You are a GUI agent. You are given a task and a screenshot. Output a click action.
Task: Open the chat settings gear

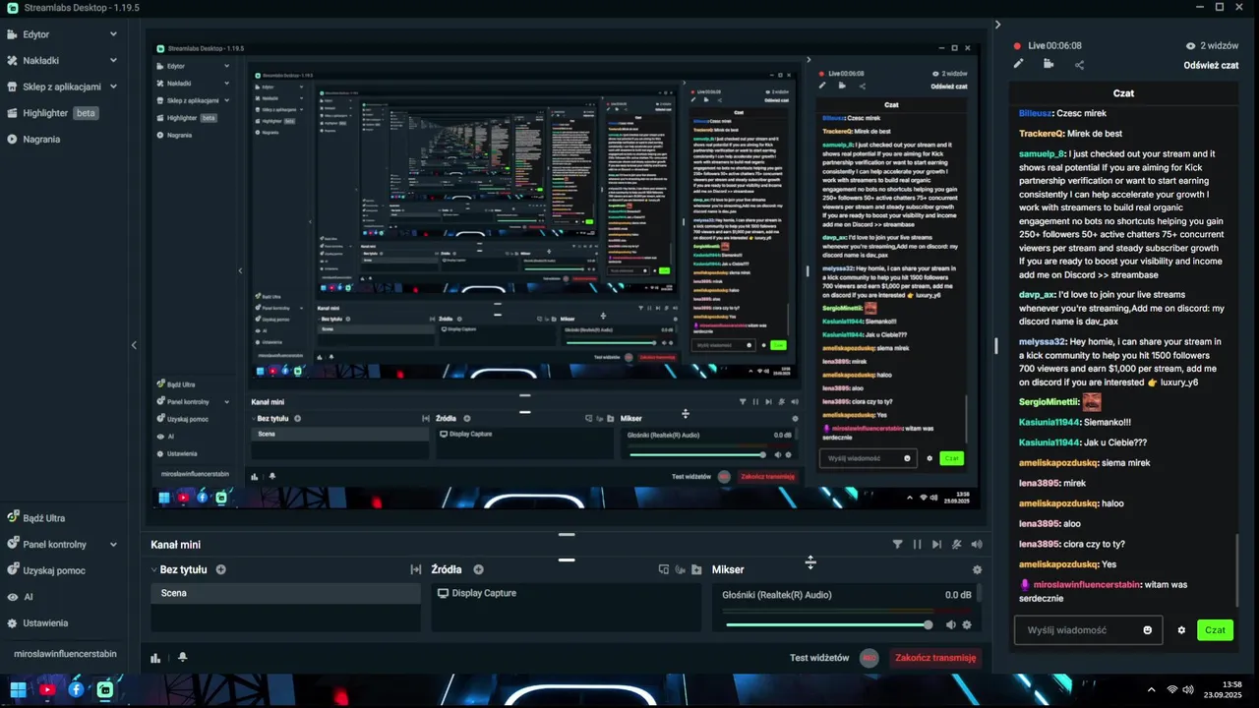pyautogui.click(x=1181, y=630)
